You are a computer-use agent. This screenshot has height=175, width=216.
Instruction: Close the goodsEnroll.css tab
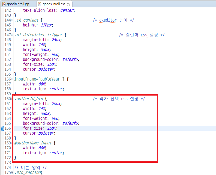pyautogui.click(x=69, y=4)
